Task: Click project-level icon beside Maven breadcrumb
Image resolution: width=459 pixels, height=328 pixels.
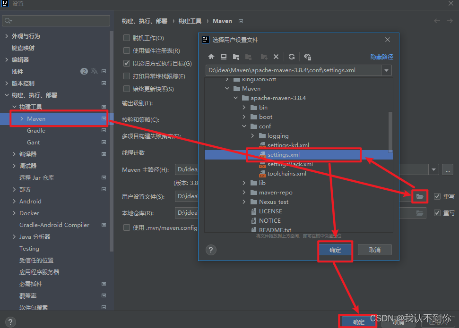Action: click(x=241, y=21)
